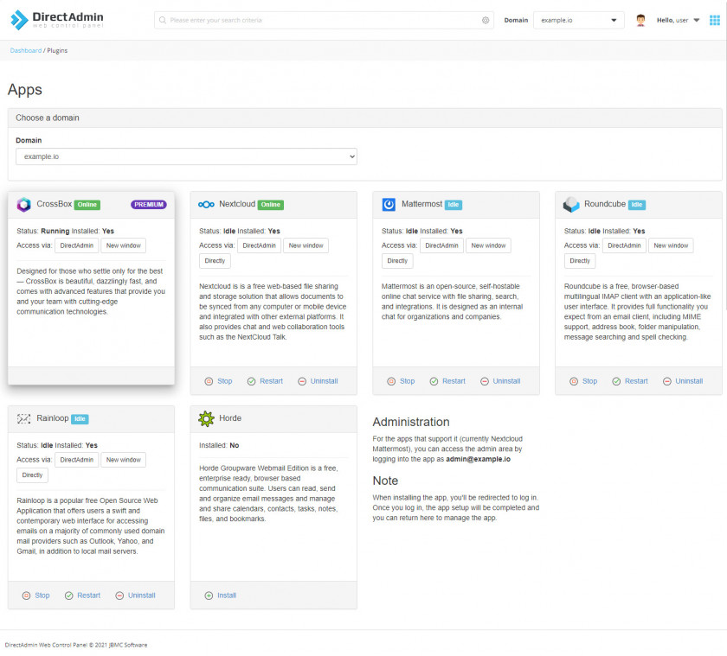Click CrossBox's Online status badge
The height and width of the screenshot is (656, 727).
pyautogui.click(x=87, y=204)
